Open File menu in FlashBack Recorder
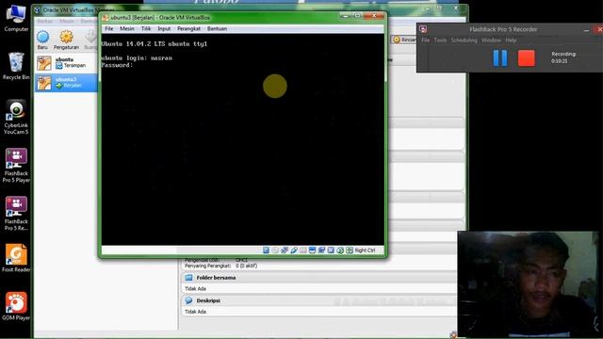This screenshot has height=339, width=603. point(425,40)
